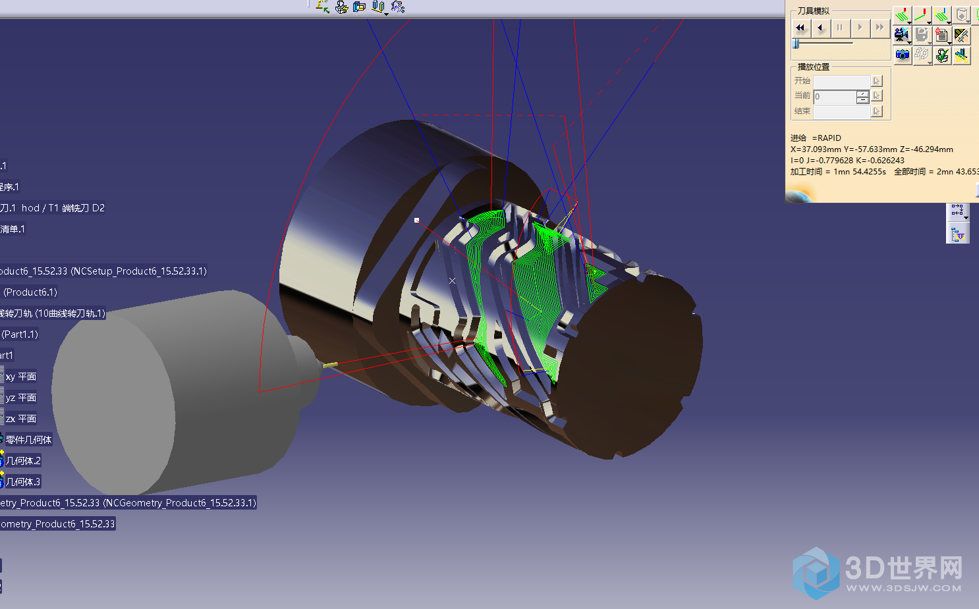Image resolution: width=979 pixels, height=609 pixels.
Task: Click the replay speed slider handle
Action: pyautogui.click(x=796, y=43)
